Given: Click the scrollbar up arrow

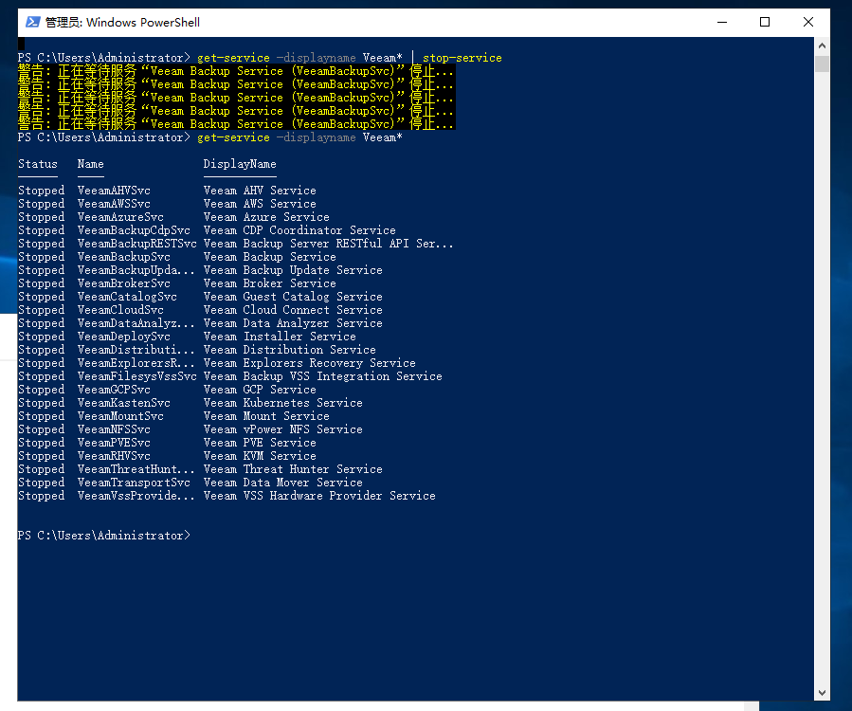Looking at the screenshot, I should (822, 46).
